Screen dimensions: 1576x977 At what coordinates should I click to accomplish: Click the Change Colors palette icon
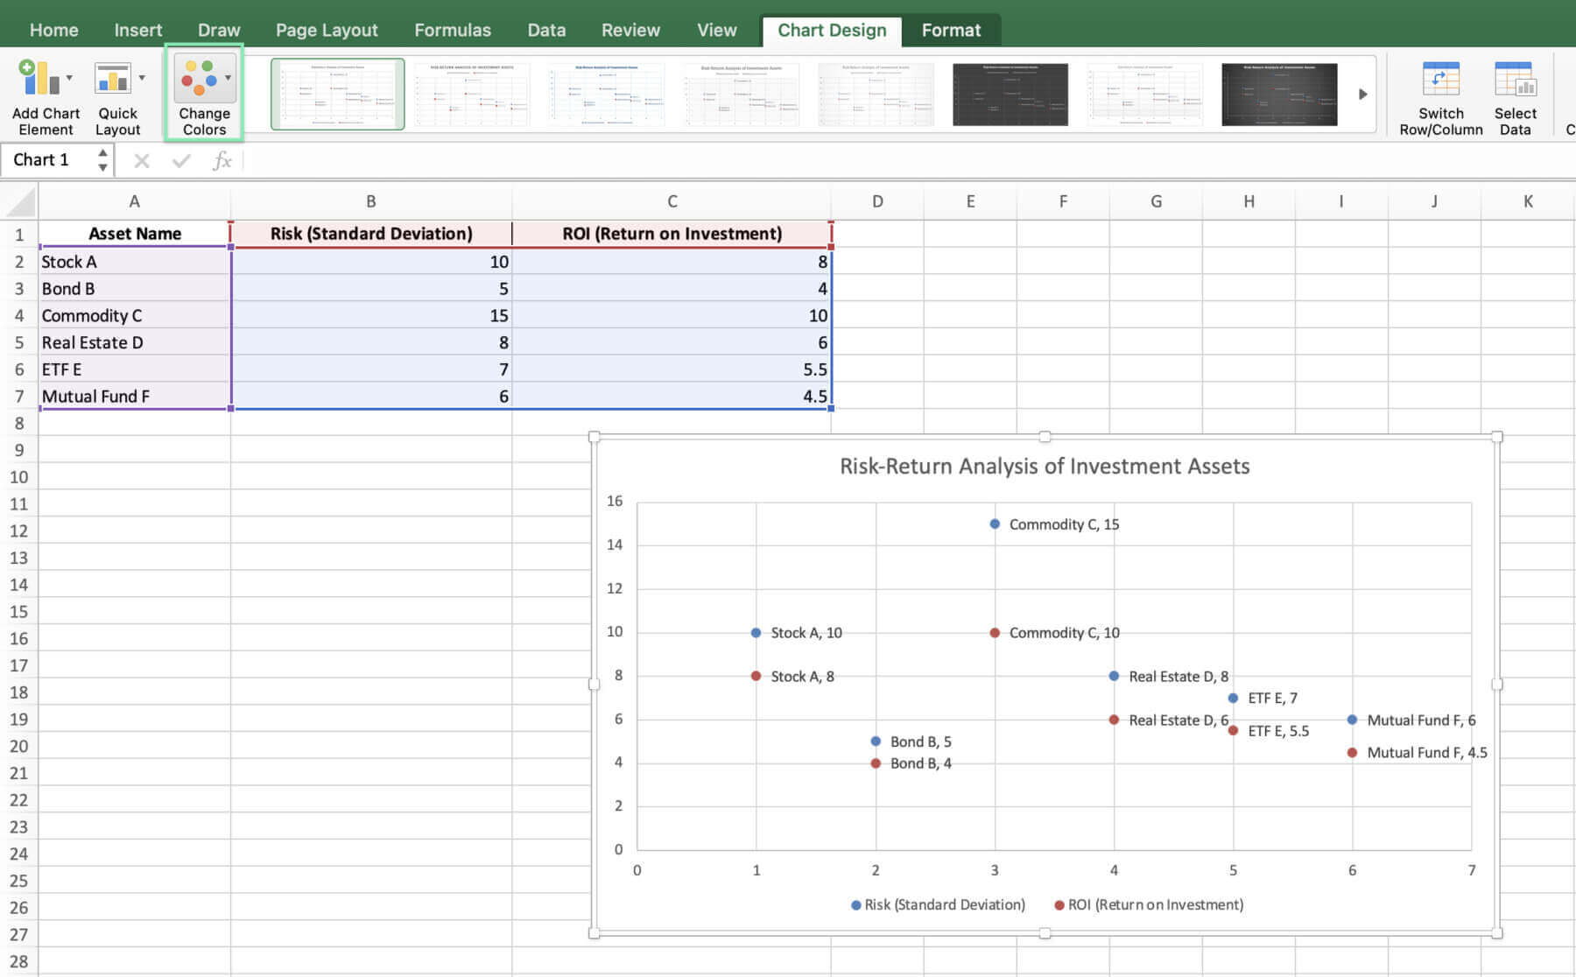[199, 78]
